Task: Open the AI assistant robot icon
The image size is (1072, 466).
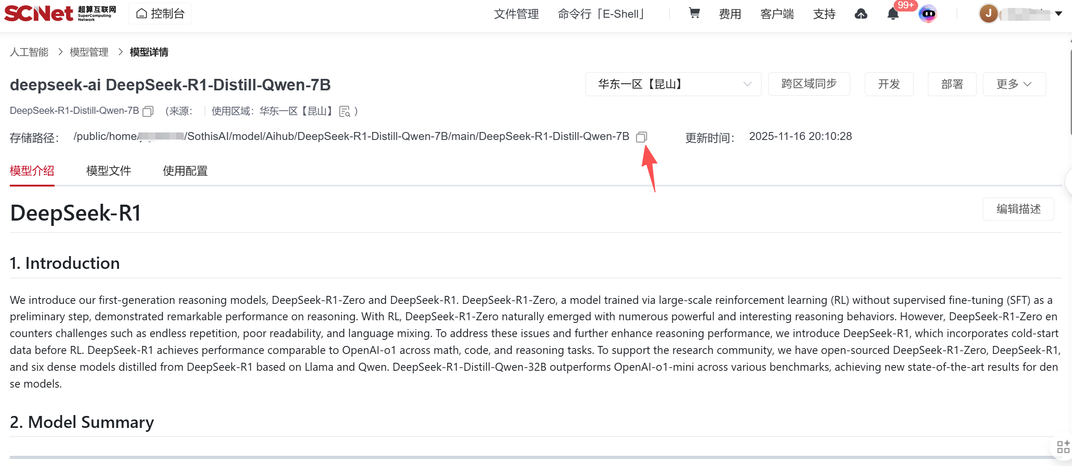Action: pyautogui.click(x=928, y=14)
